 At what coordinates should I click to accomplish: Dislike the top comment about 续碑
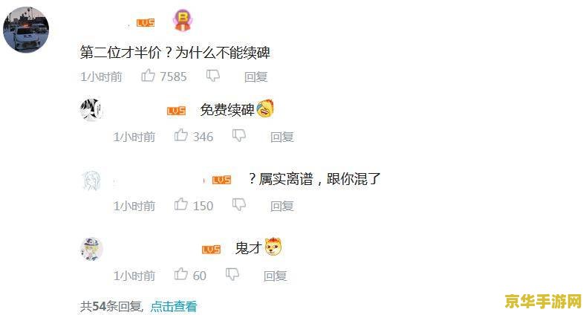213,76
